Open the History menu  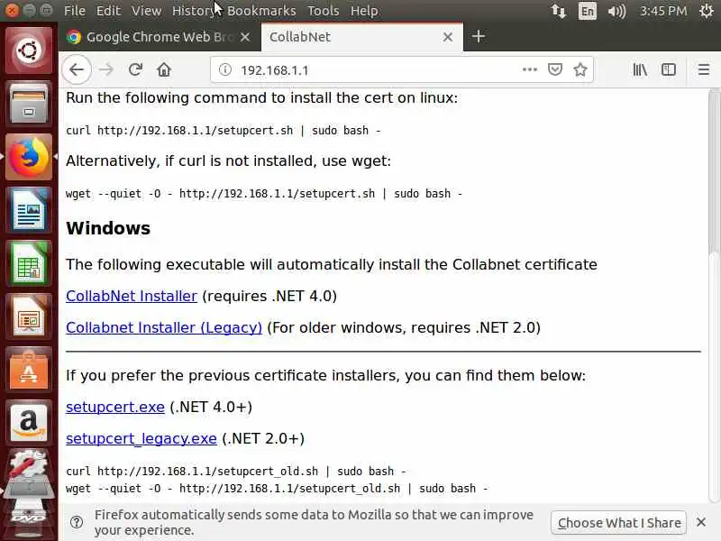pyautogui.click(x=194, y=11)
